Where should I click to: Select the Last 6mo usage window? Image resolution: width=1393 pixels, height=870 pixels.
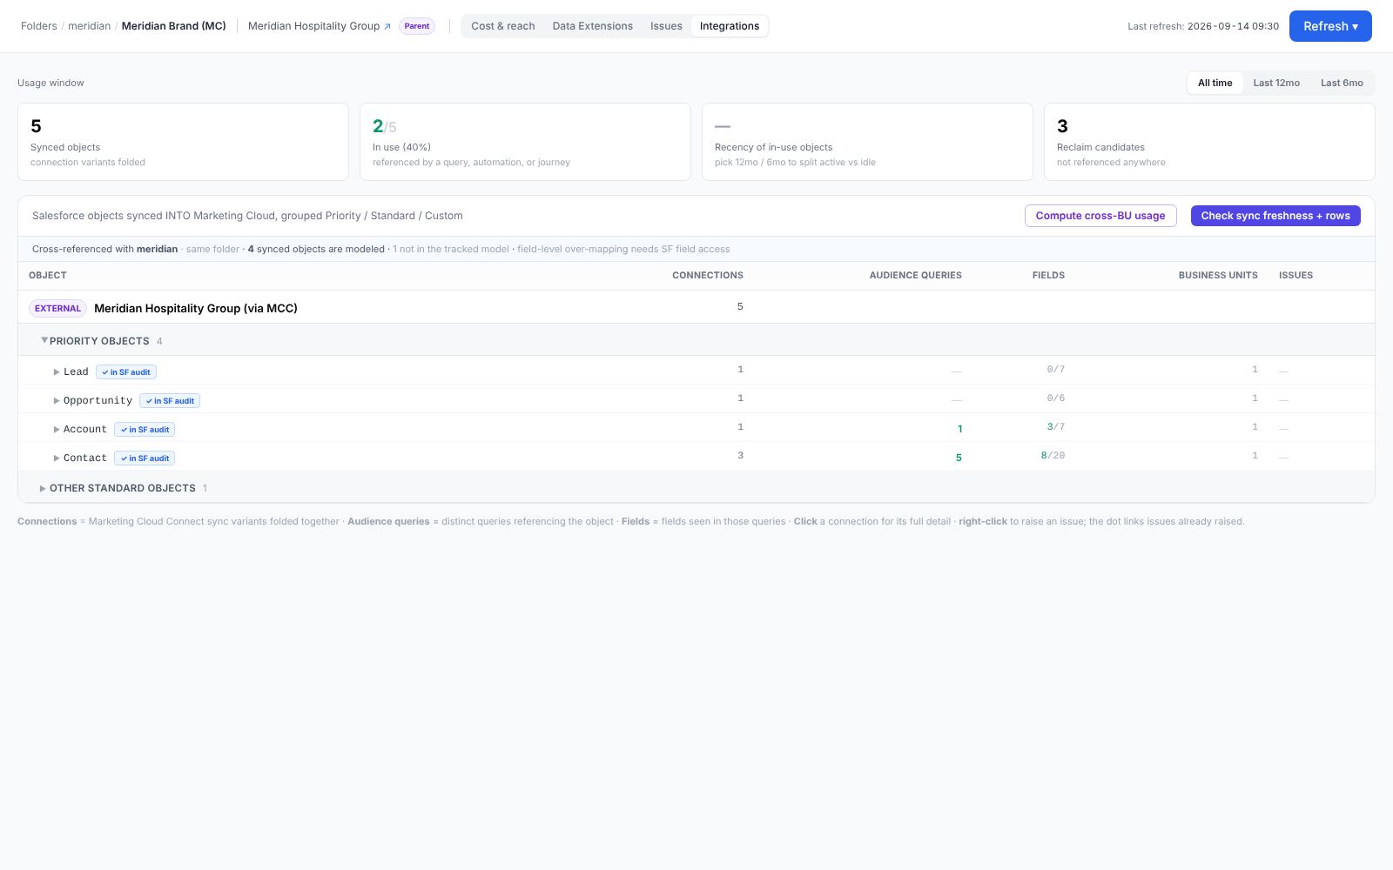(x=1342, y=83)
